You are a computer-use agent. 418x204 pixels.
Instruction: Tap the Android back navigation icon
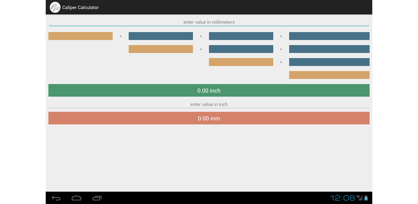56,198
